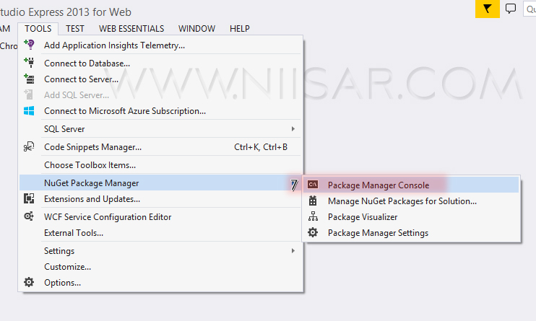Click the Code Snippets Manager scissors icon
Screen dimensions: 536x321
coord(29,147)
